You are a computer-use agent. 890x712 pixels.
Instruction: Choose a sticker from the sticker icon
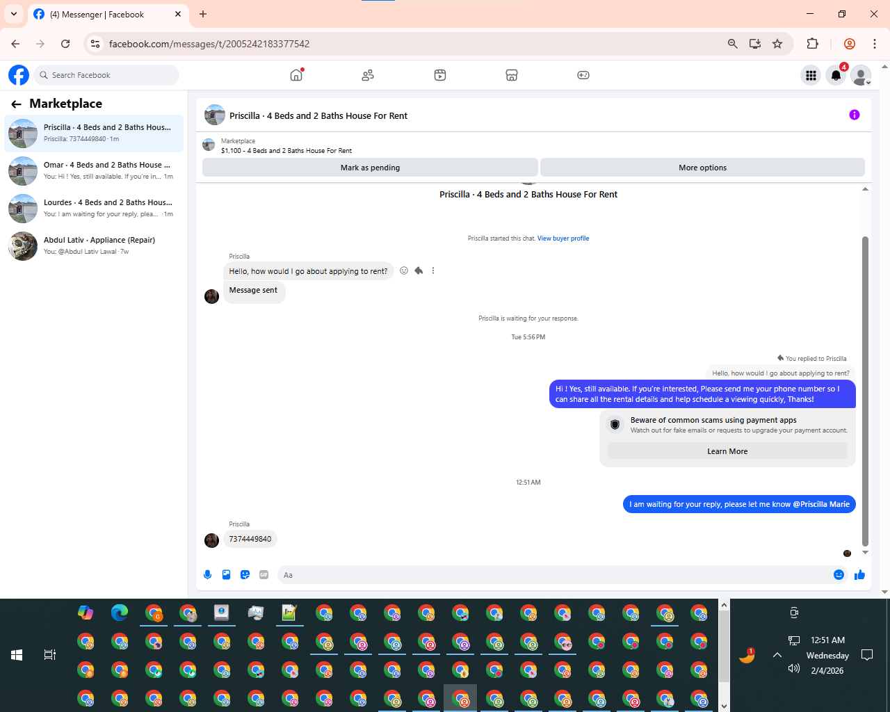click(245, 574)
